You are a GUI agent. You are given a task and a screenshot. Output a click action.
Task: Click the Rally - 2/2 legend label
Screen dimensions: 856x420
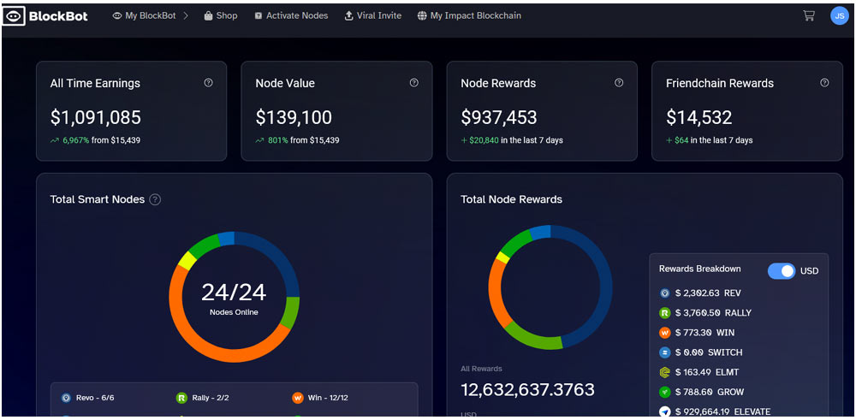211,398
